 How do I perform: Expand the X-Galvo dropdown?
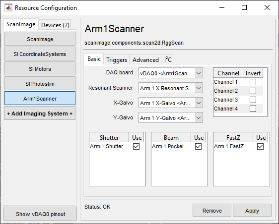click(171, 103)
